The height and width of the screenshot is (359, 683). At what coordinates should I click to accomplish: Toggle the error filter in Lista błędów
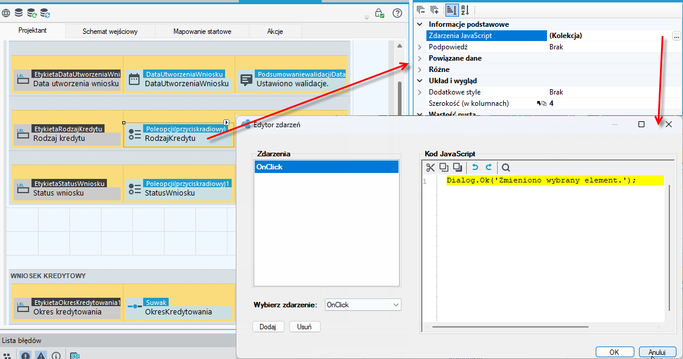26,356
